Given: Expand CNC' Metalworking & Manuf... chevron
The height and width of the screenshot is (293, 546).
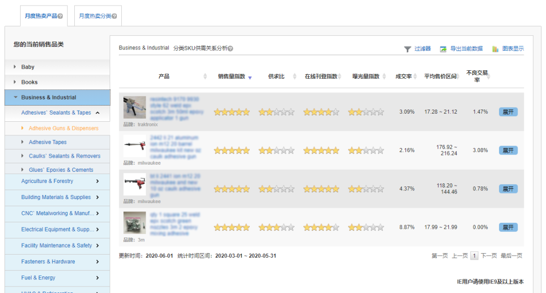Looking at the screenshot, I should (98, 213).
